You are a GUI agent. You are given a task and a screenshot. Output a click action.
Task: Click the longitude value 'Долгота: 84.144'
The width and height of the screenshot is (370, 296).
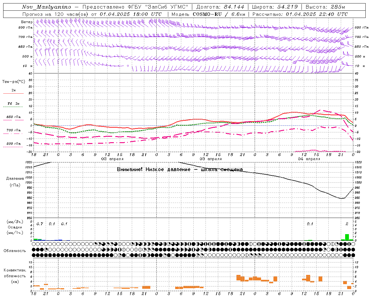(x=220, y=7)
